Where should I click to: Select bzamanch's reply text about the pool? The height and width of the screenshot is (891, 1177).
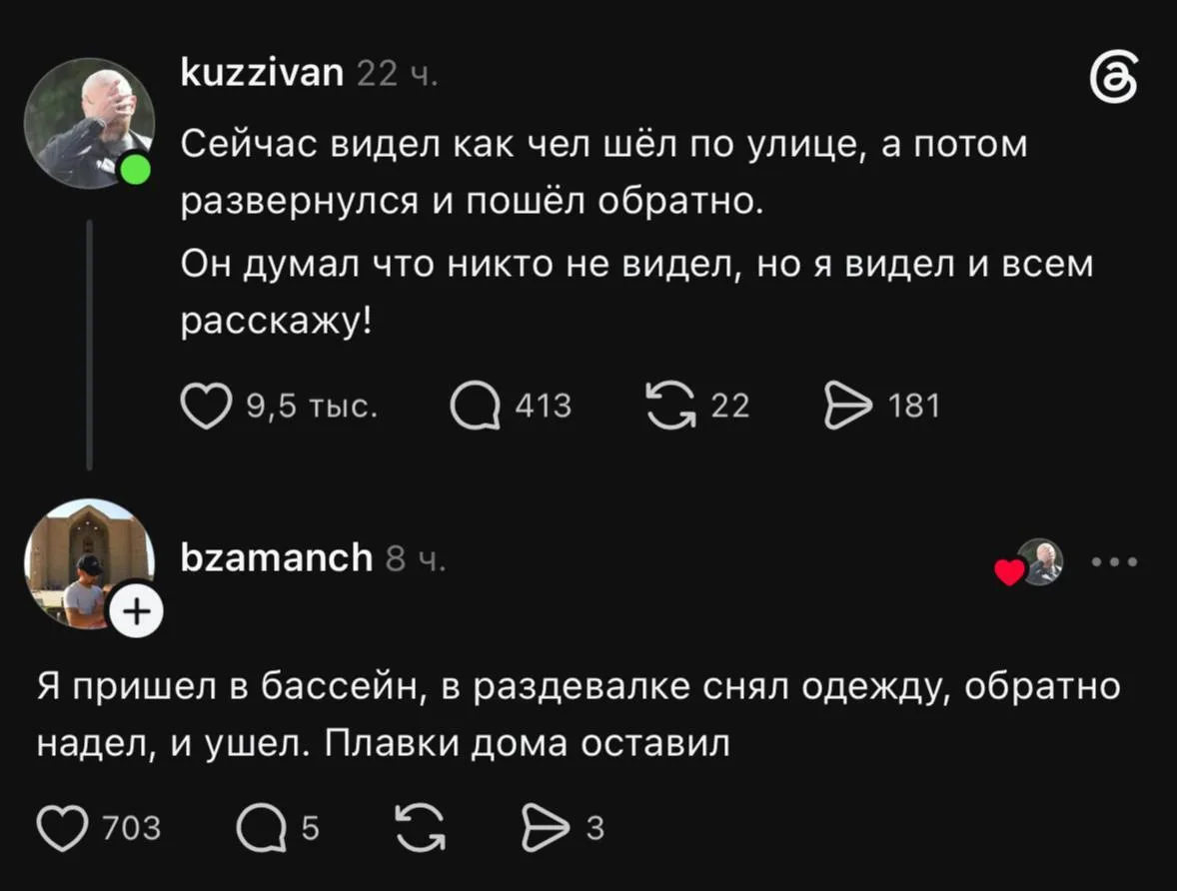point(578,714)
